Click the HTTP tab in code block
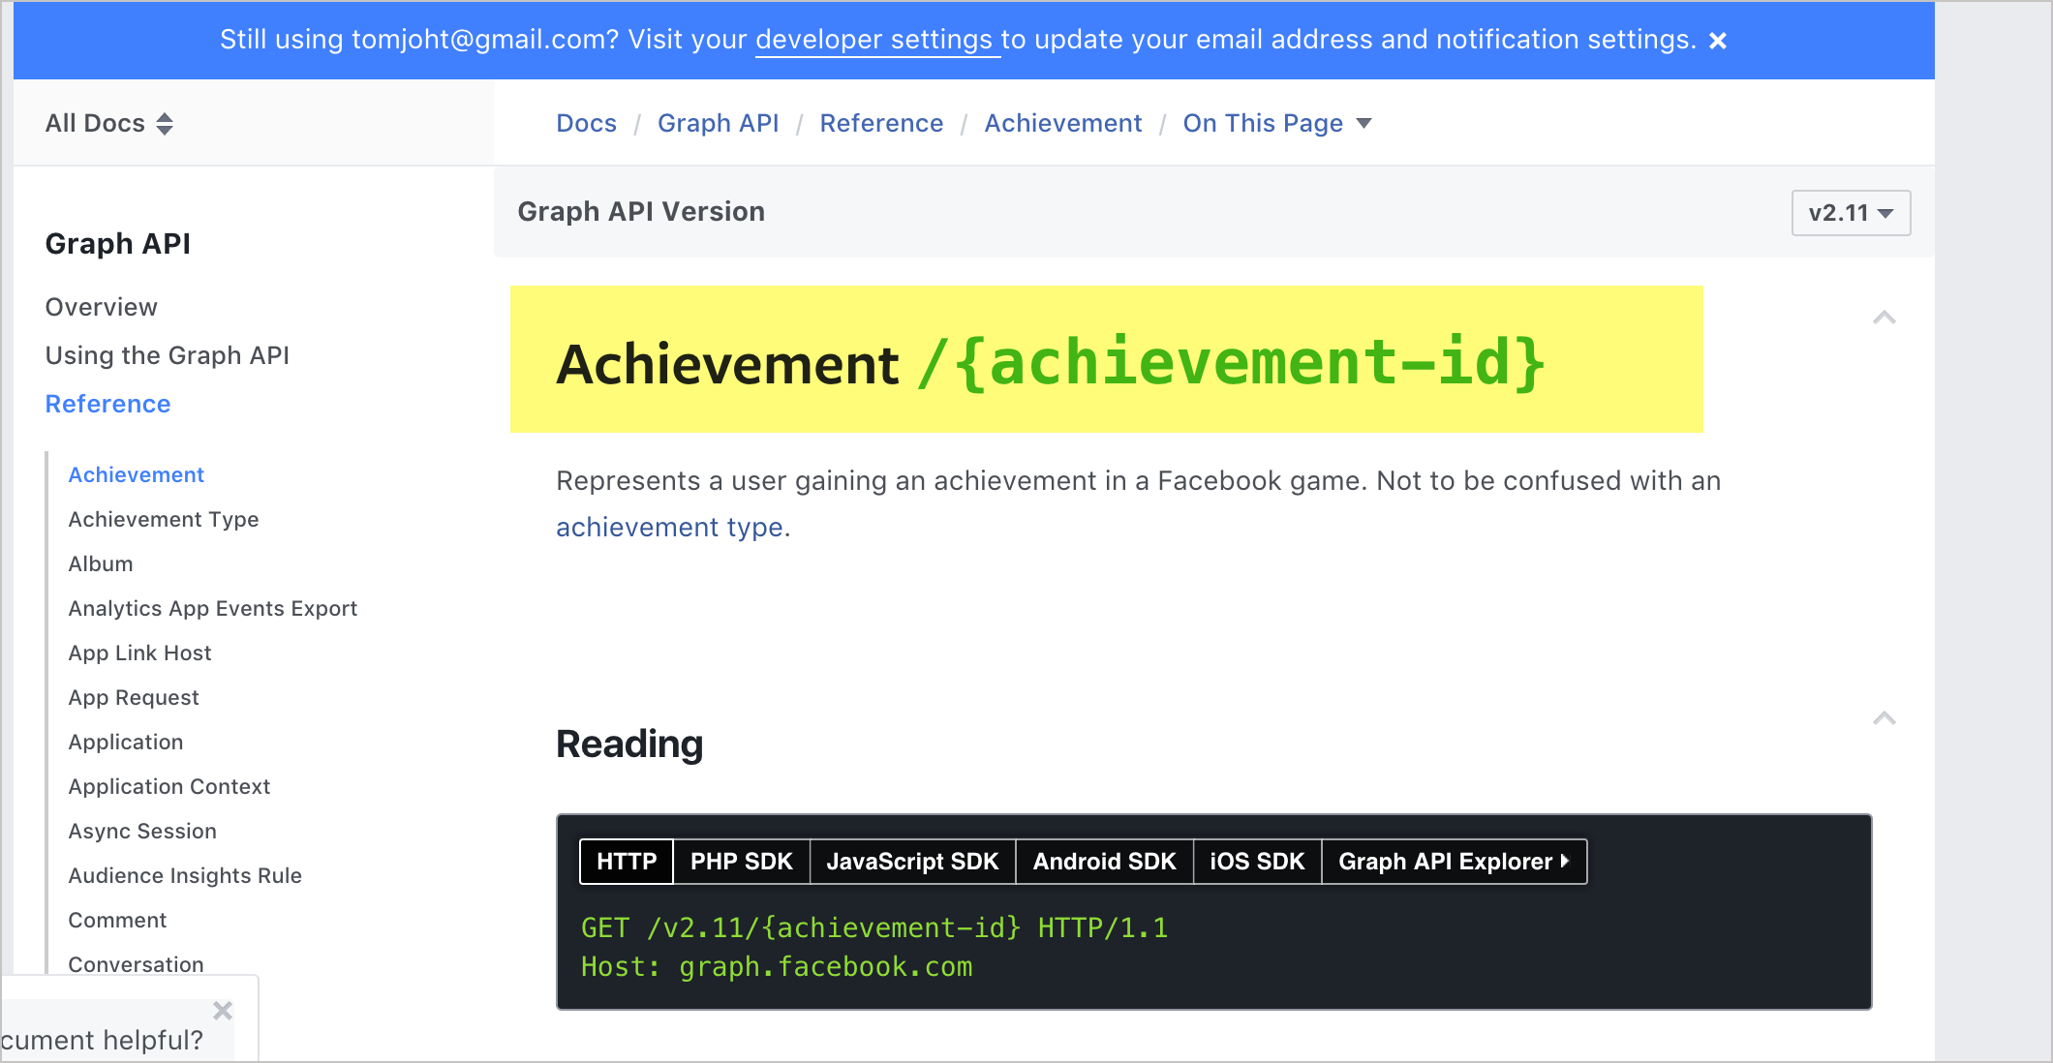This screenshot has height=1063, width=2053. coord(627,861)
